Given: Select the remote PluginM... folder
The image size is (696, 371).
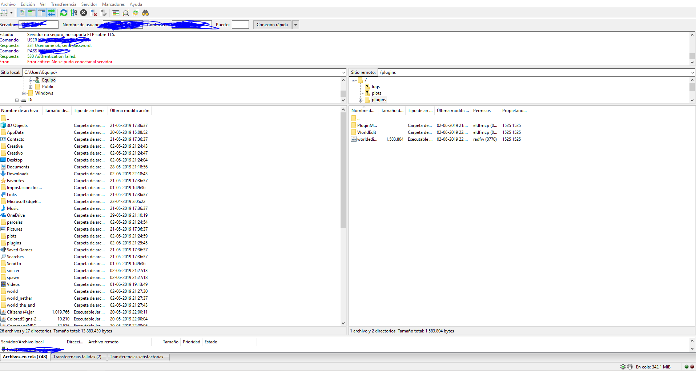Looking at the screenshot, I should (x=367, y=125).
